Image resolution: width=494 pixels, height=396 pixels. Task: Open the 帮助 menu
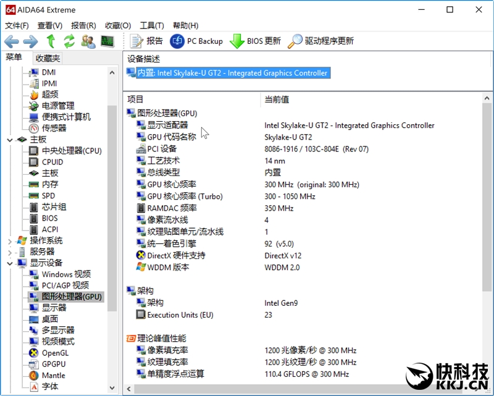pyautogui.click(x=184, y=25)
